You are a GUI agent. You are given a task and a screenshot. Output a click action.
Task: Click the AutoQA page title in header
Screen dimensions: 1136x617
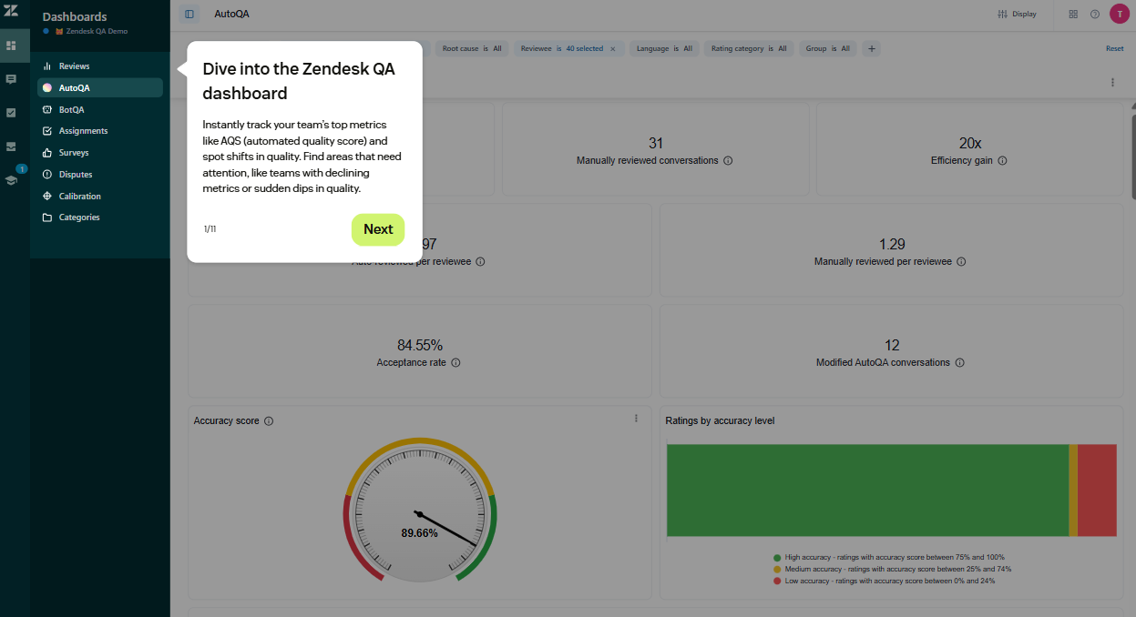pos(231,14)
